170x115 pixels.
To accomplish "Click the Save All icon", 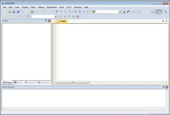I will (18, 12).
